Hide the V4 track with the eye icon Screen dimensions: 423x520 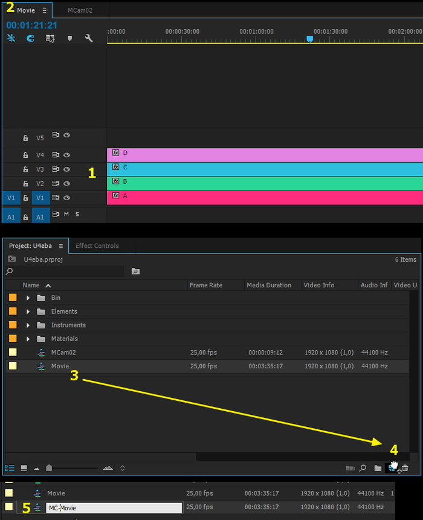(66, 155)
